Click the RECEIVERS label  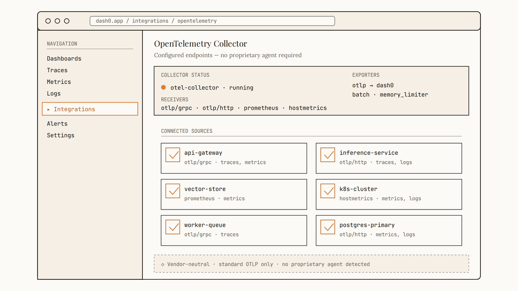pyautogui.click(x=175, y=100)
